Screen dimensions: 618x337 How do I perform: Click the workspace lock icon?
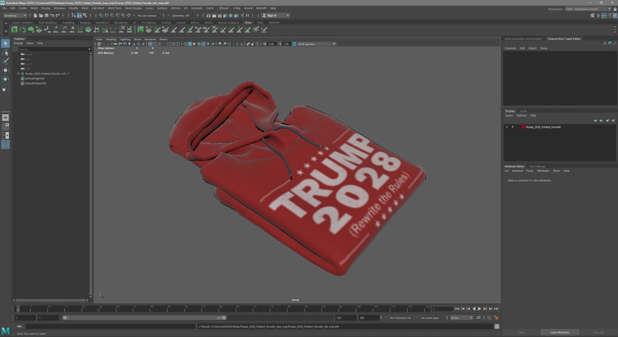615,9
